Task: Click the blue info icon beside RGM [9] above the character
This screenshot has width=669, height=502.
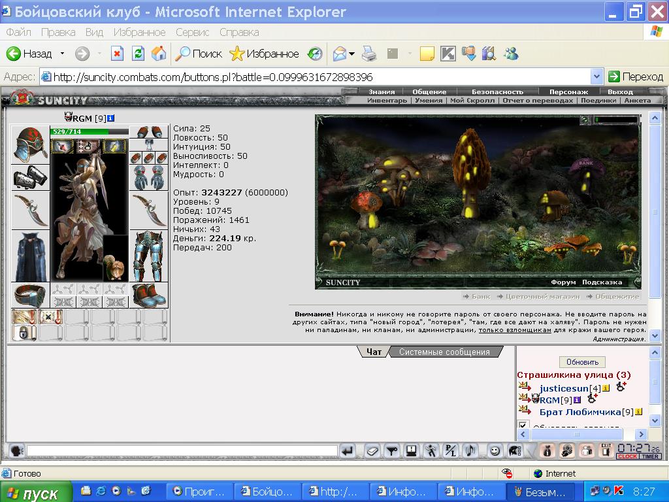Action: [111, 118]
